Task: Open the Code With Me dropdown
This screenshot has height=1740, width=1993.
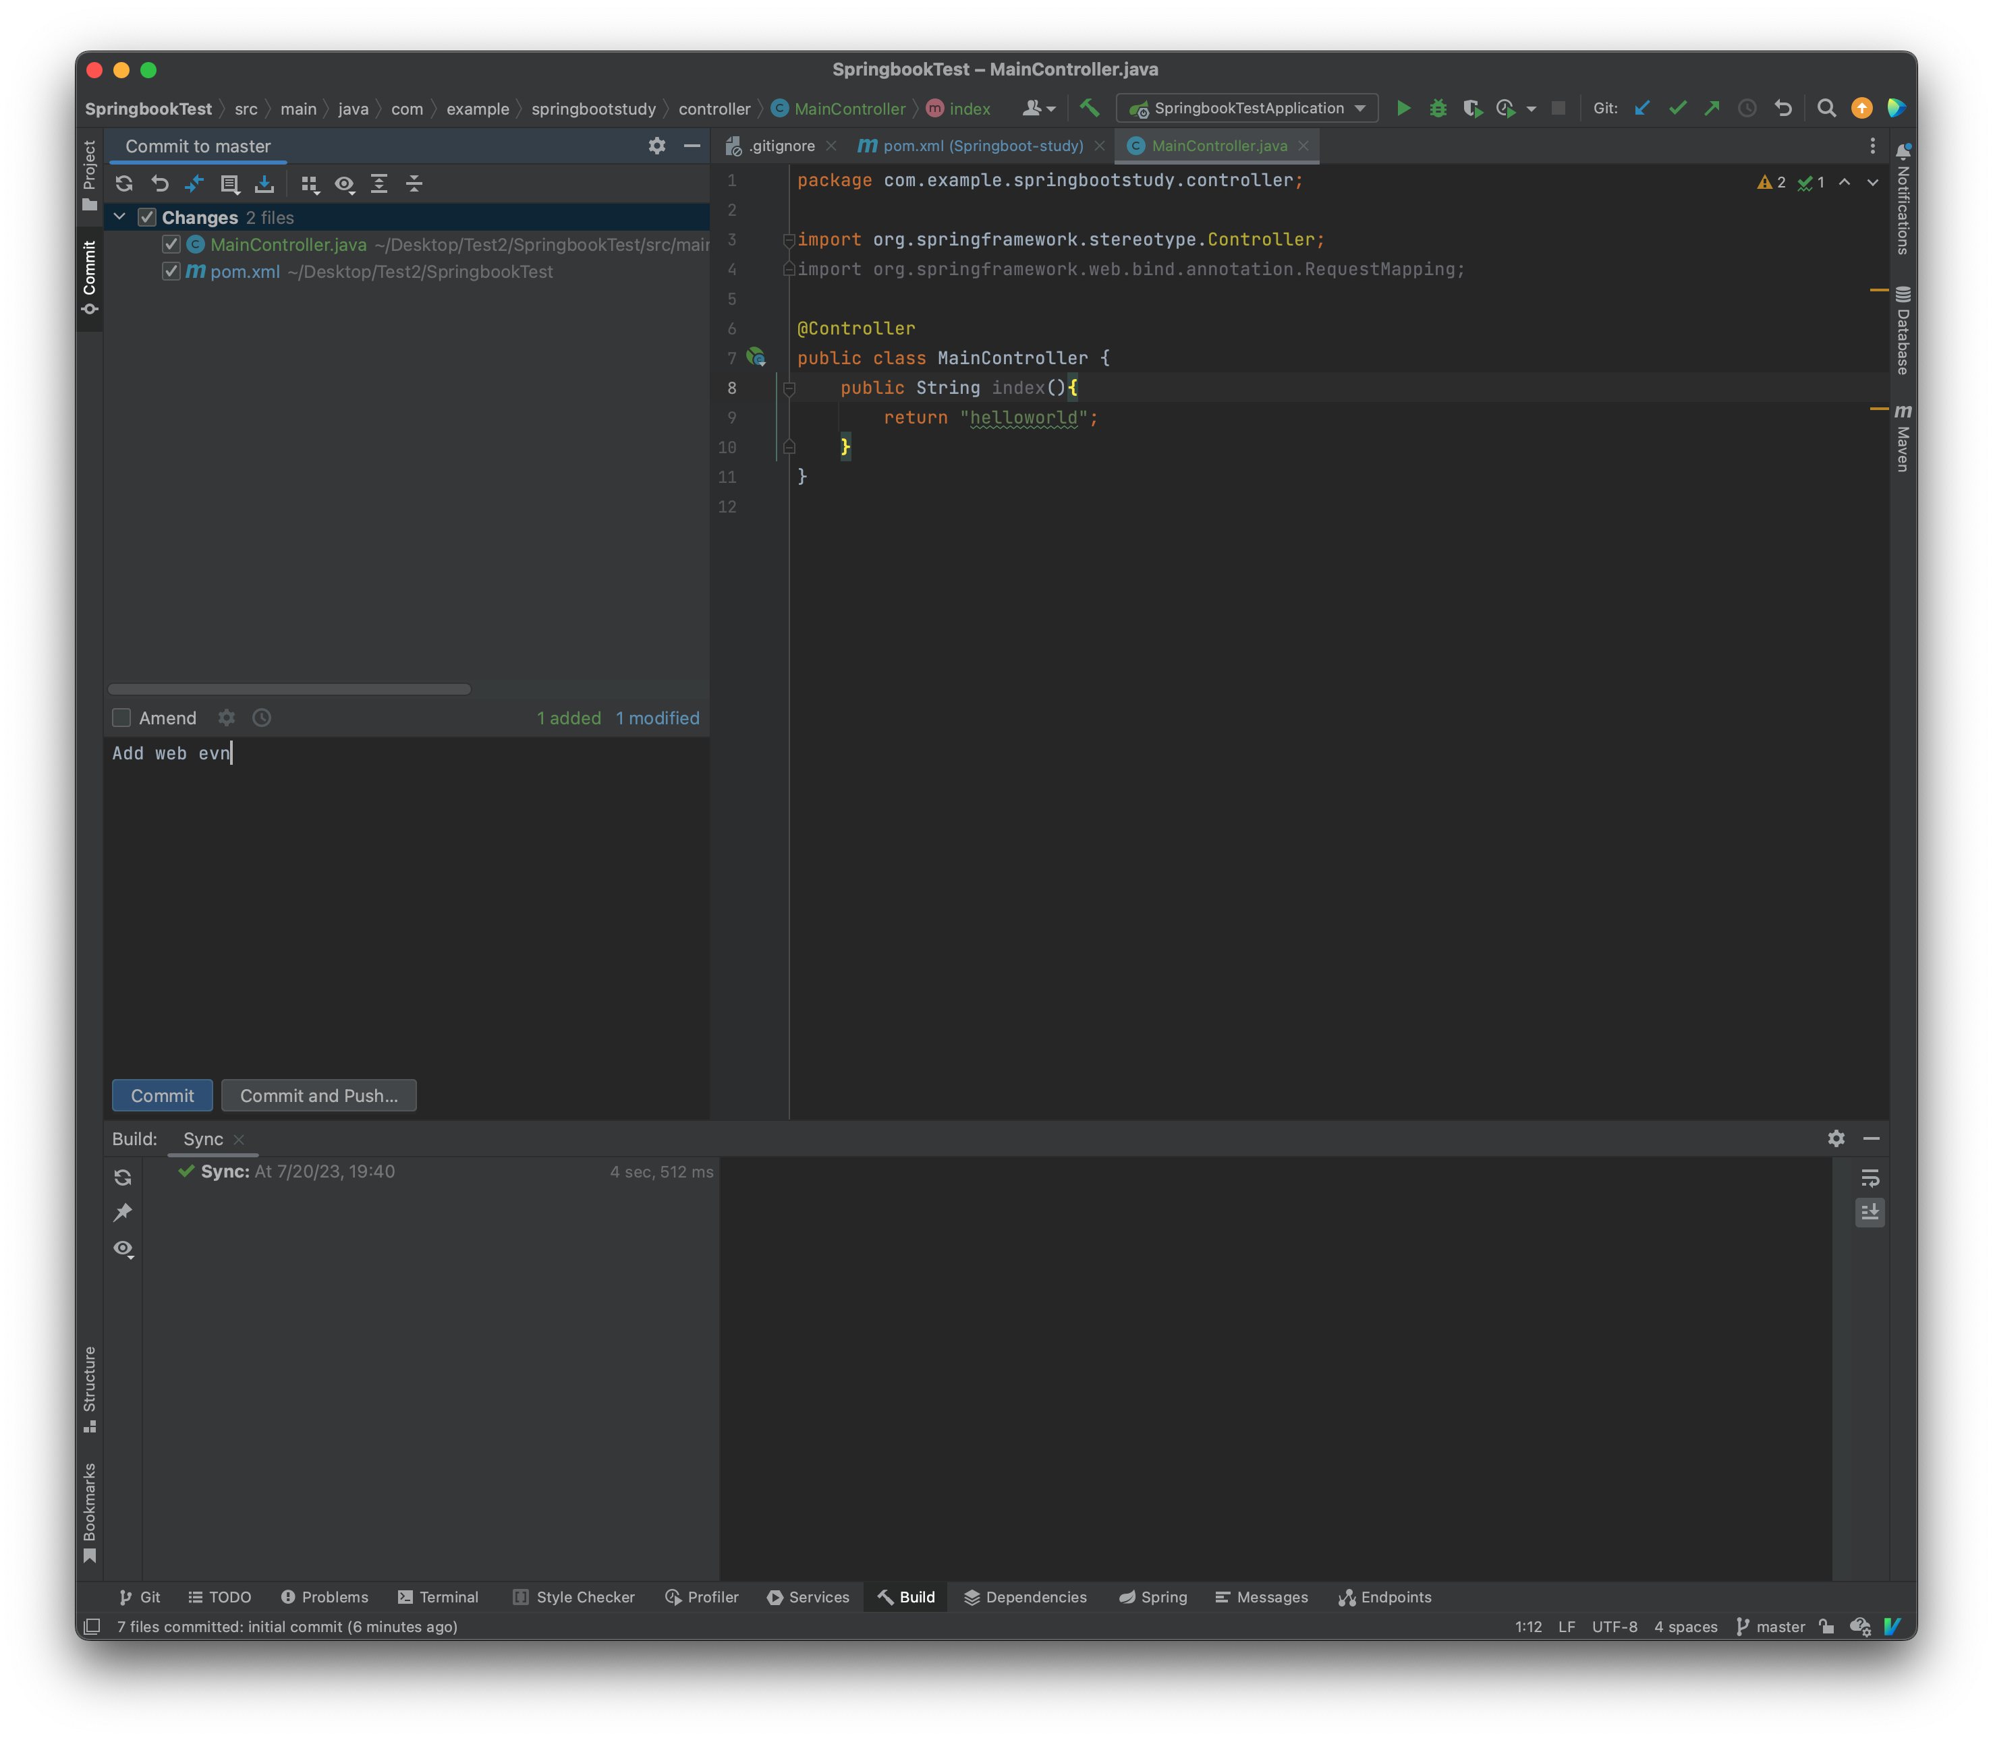Action: coord(1038,108)
